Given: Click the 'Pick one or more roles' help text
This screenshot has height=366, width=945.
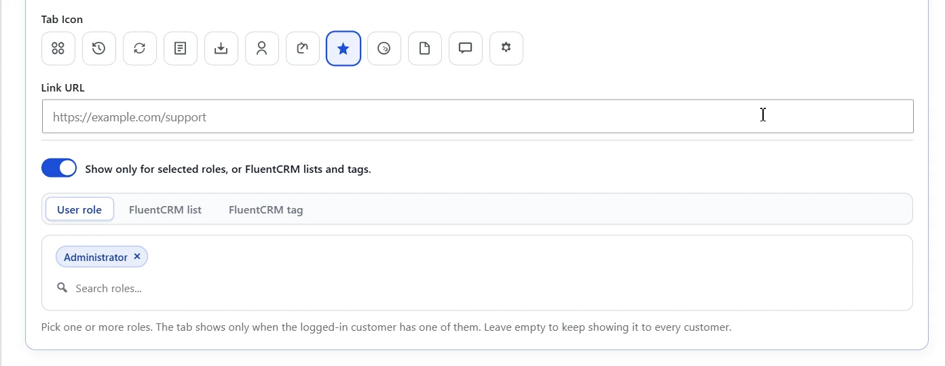Looking at the screenshot, I should point(386,327).
